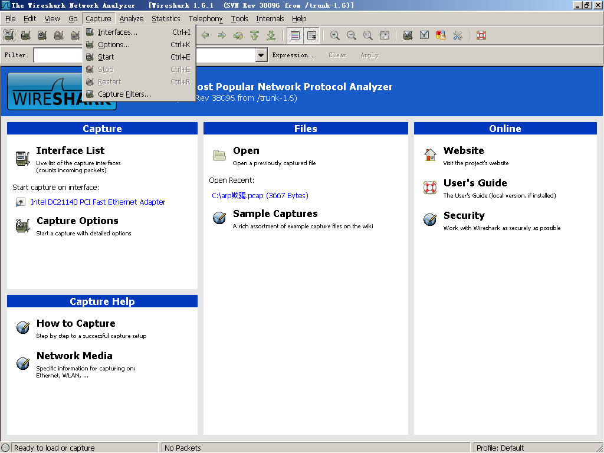Click the display filters toolbar icon

point(424,35)
